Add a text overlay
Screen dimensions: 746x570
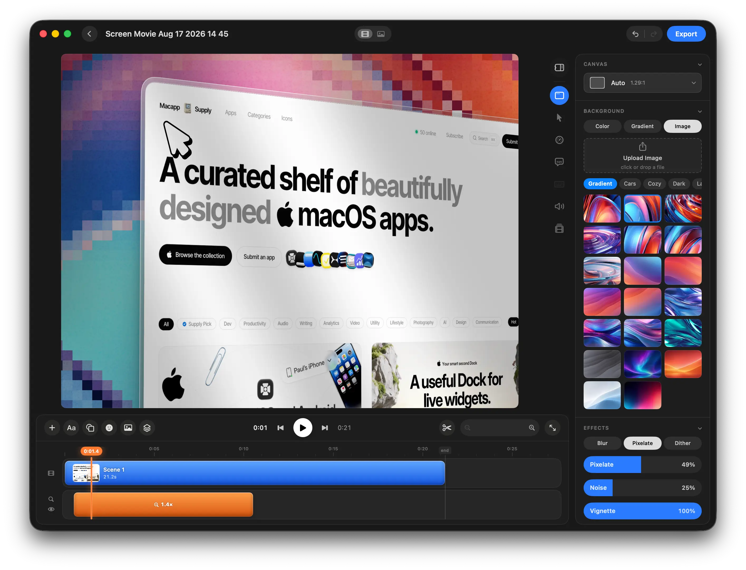tap(71, 428)
